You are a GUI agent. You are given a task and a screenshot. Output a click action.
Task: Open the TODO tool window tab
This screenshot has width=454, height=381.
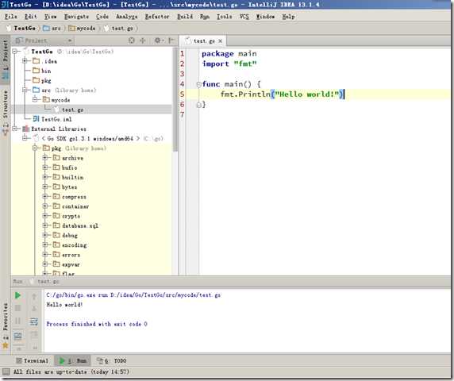point(112,360)
